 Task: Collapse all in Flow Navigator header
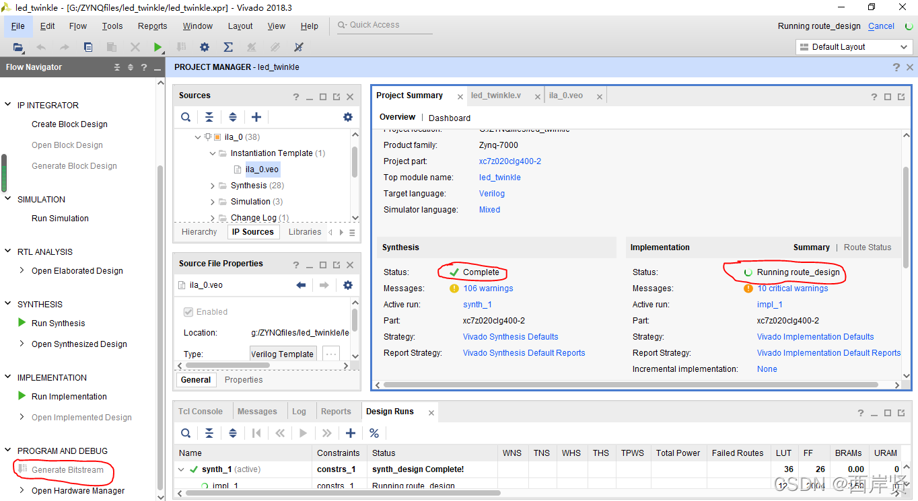click(x=117, y=67)
